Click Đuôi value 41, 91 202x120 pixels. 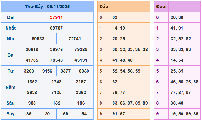(177, 28)
